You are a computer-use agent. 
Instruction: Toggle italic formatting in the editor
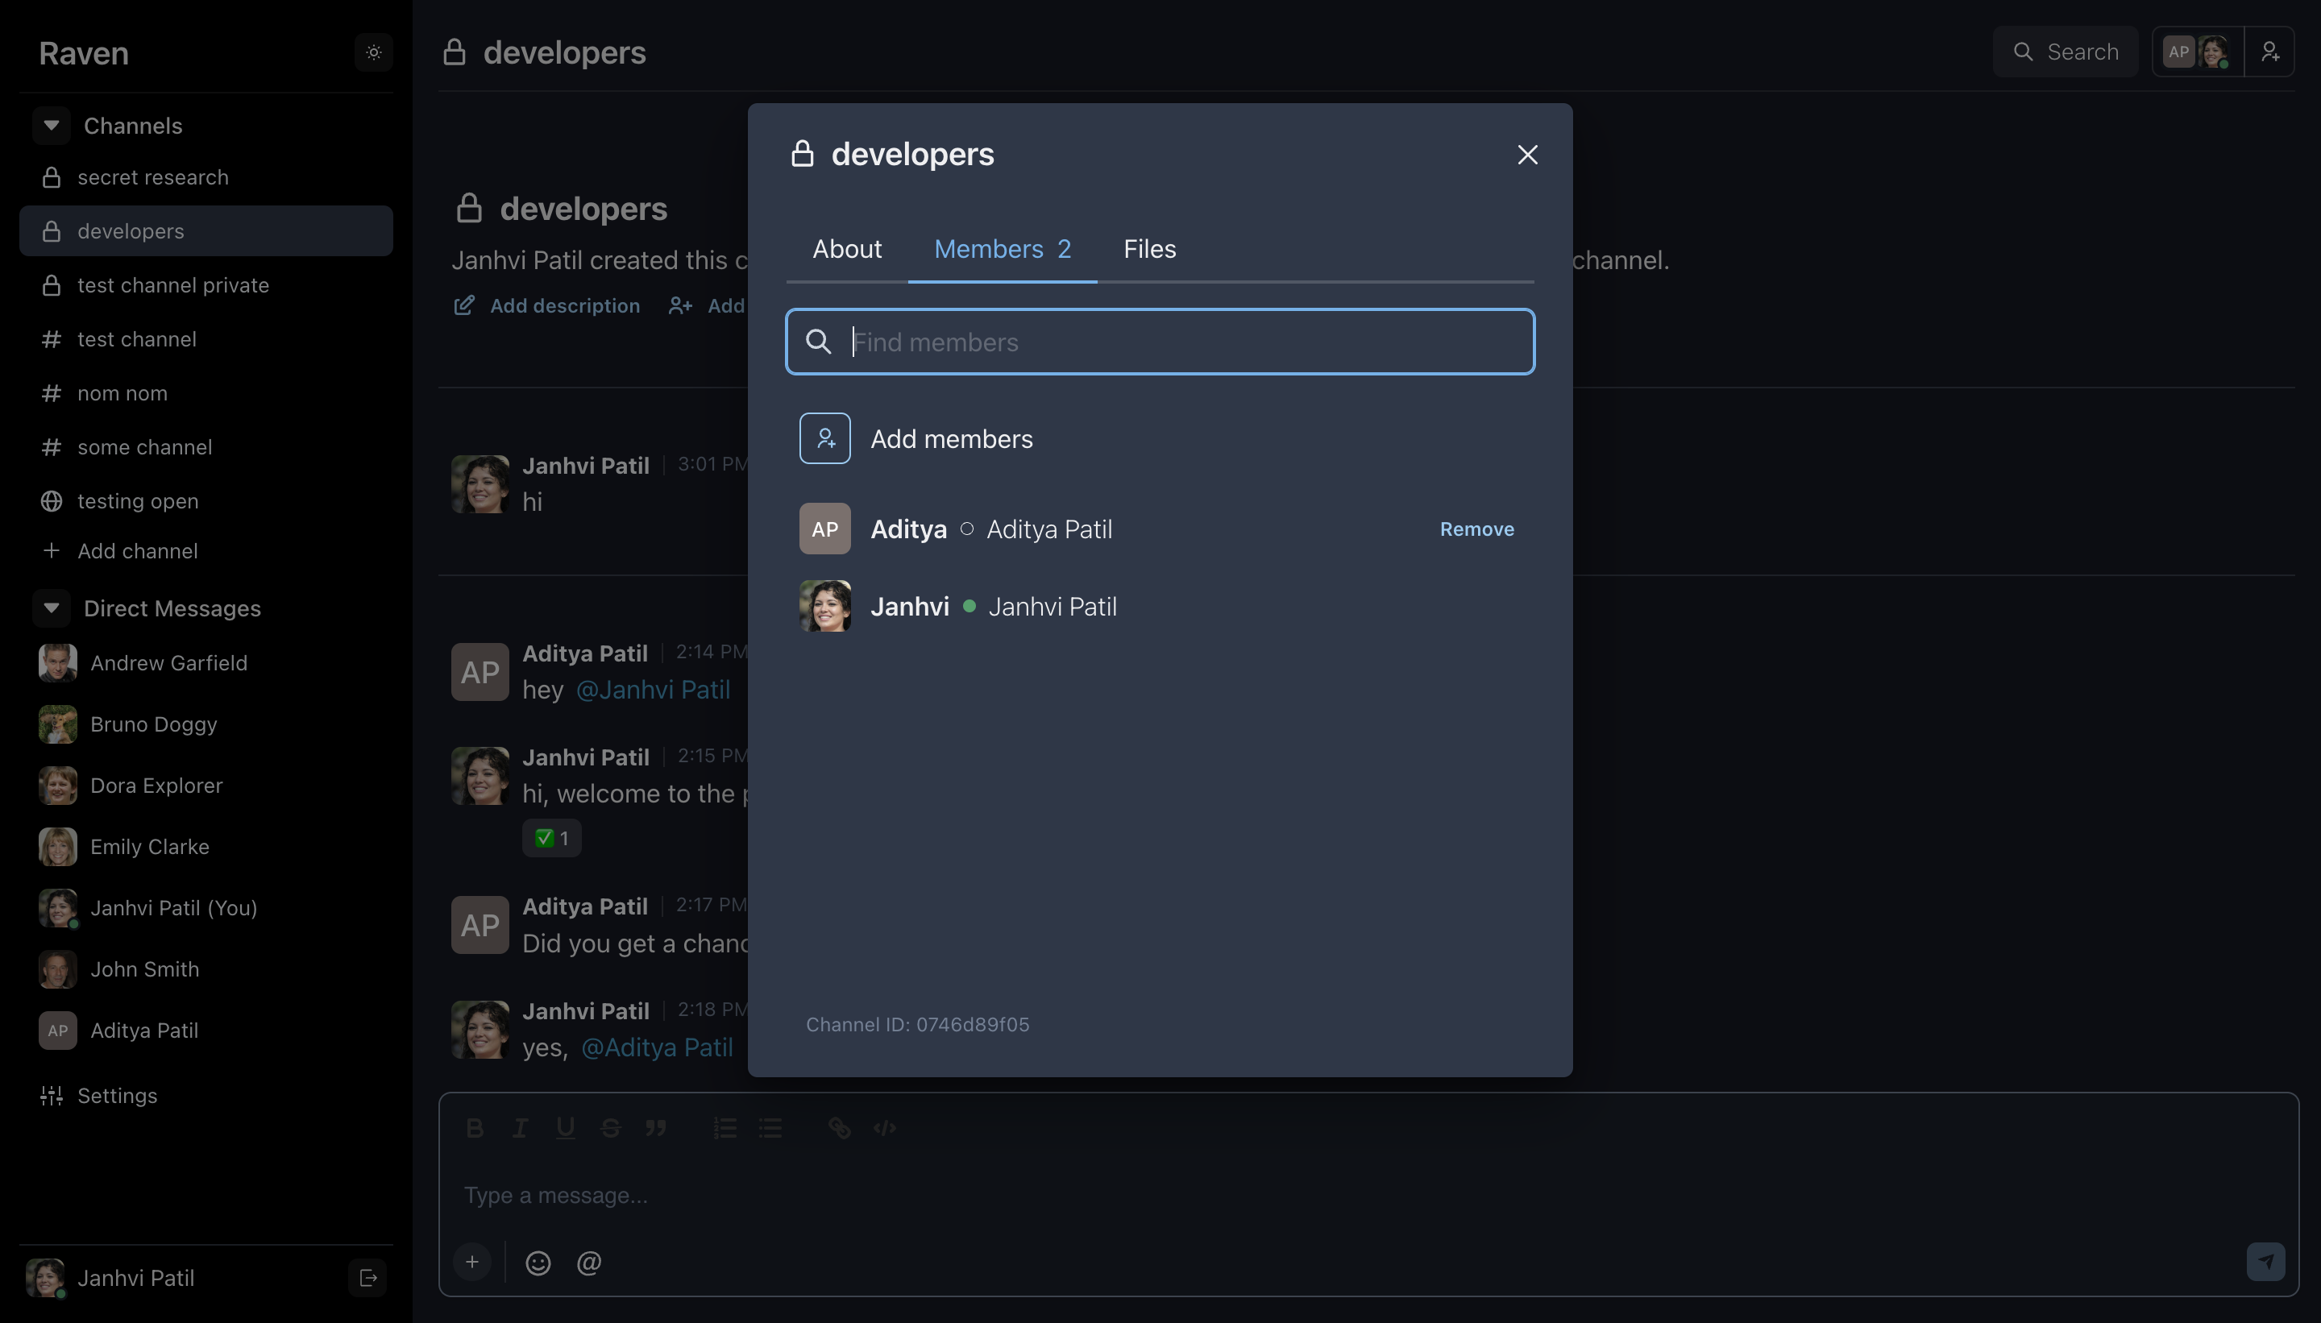point(520,1129)
